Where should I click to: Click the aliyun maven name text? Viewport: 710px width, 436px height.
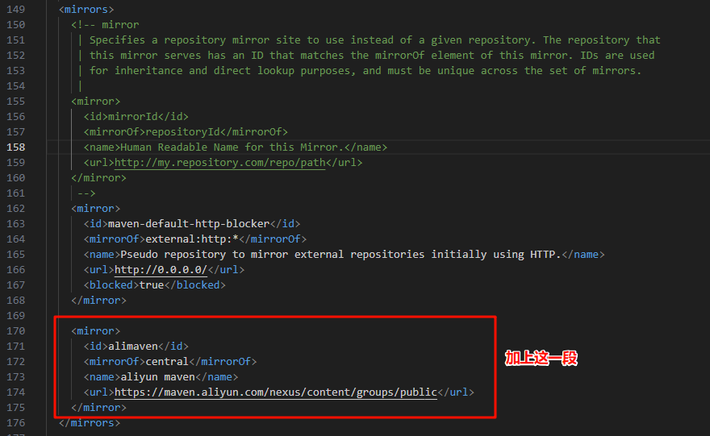160,377
